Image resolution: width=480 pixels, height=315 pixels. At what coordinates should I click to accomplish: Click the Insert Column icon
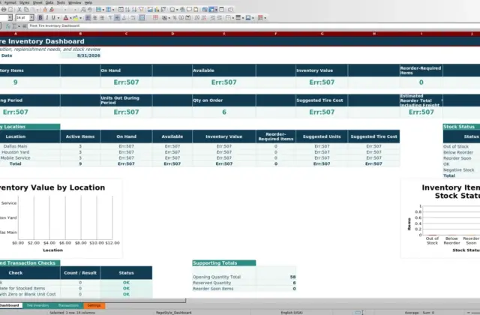(108, 10)
